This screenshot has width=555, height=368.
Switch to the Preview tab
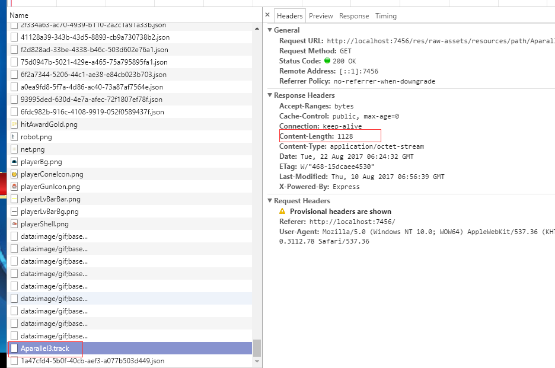click(x=321, y=16)
